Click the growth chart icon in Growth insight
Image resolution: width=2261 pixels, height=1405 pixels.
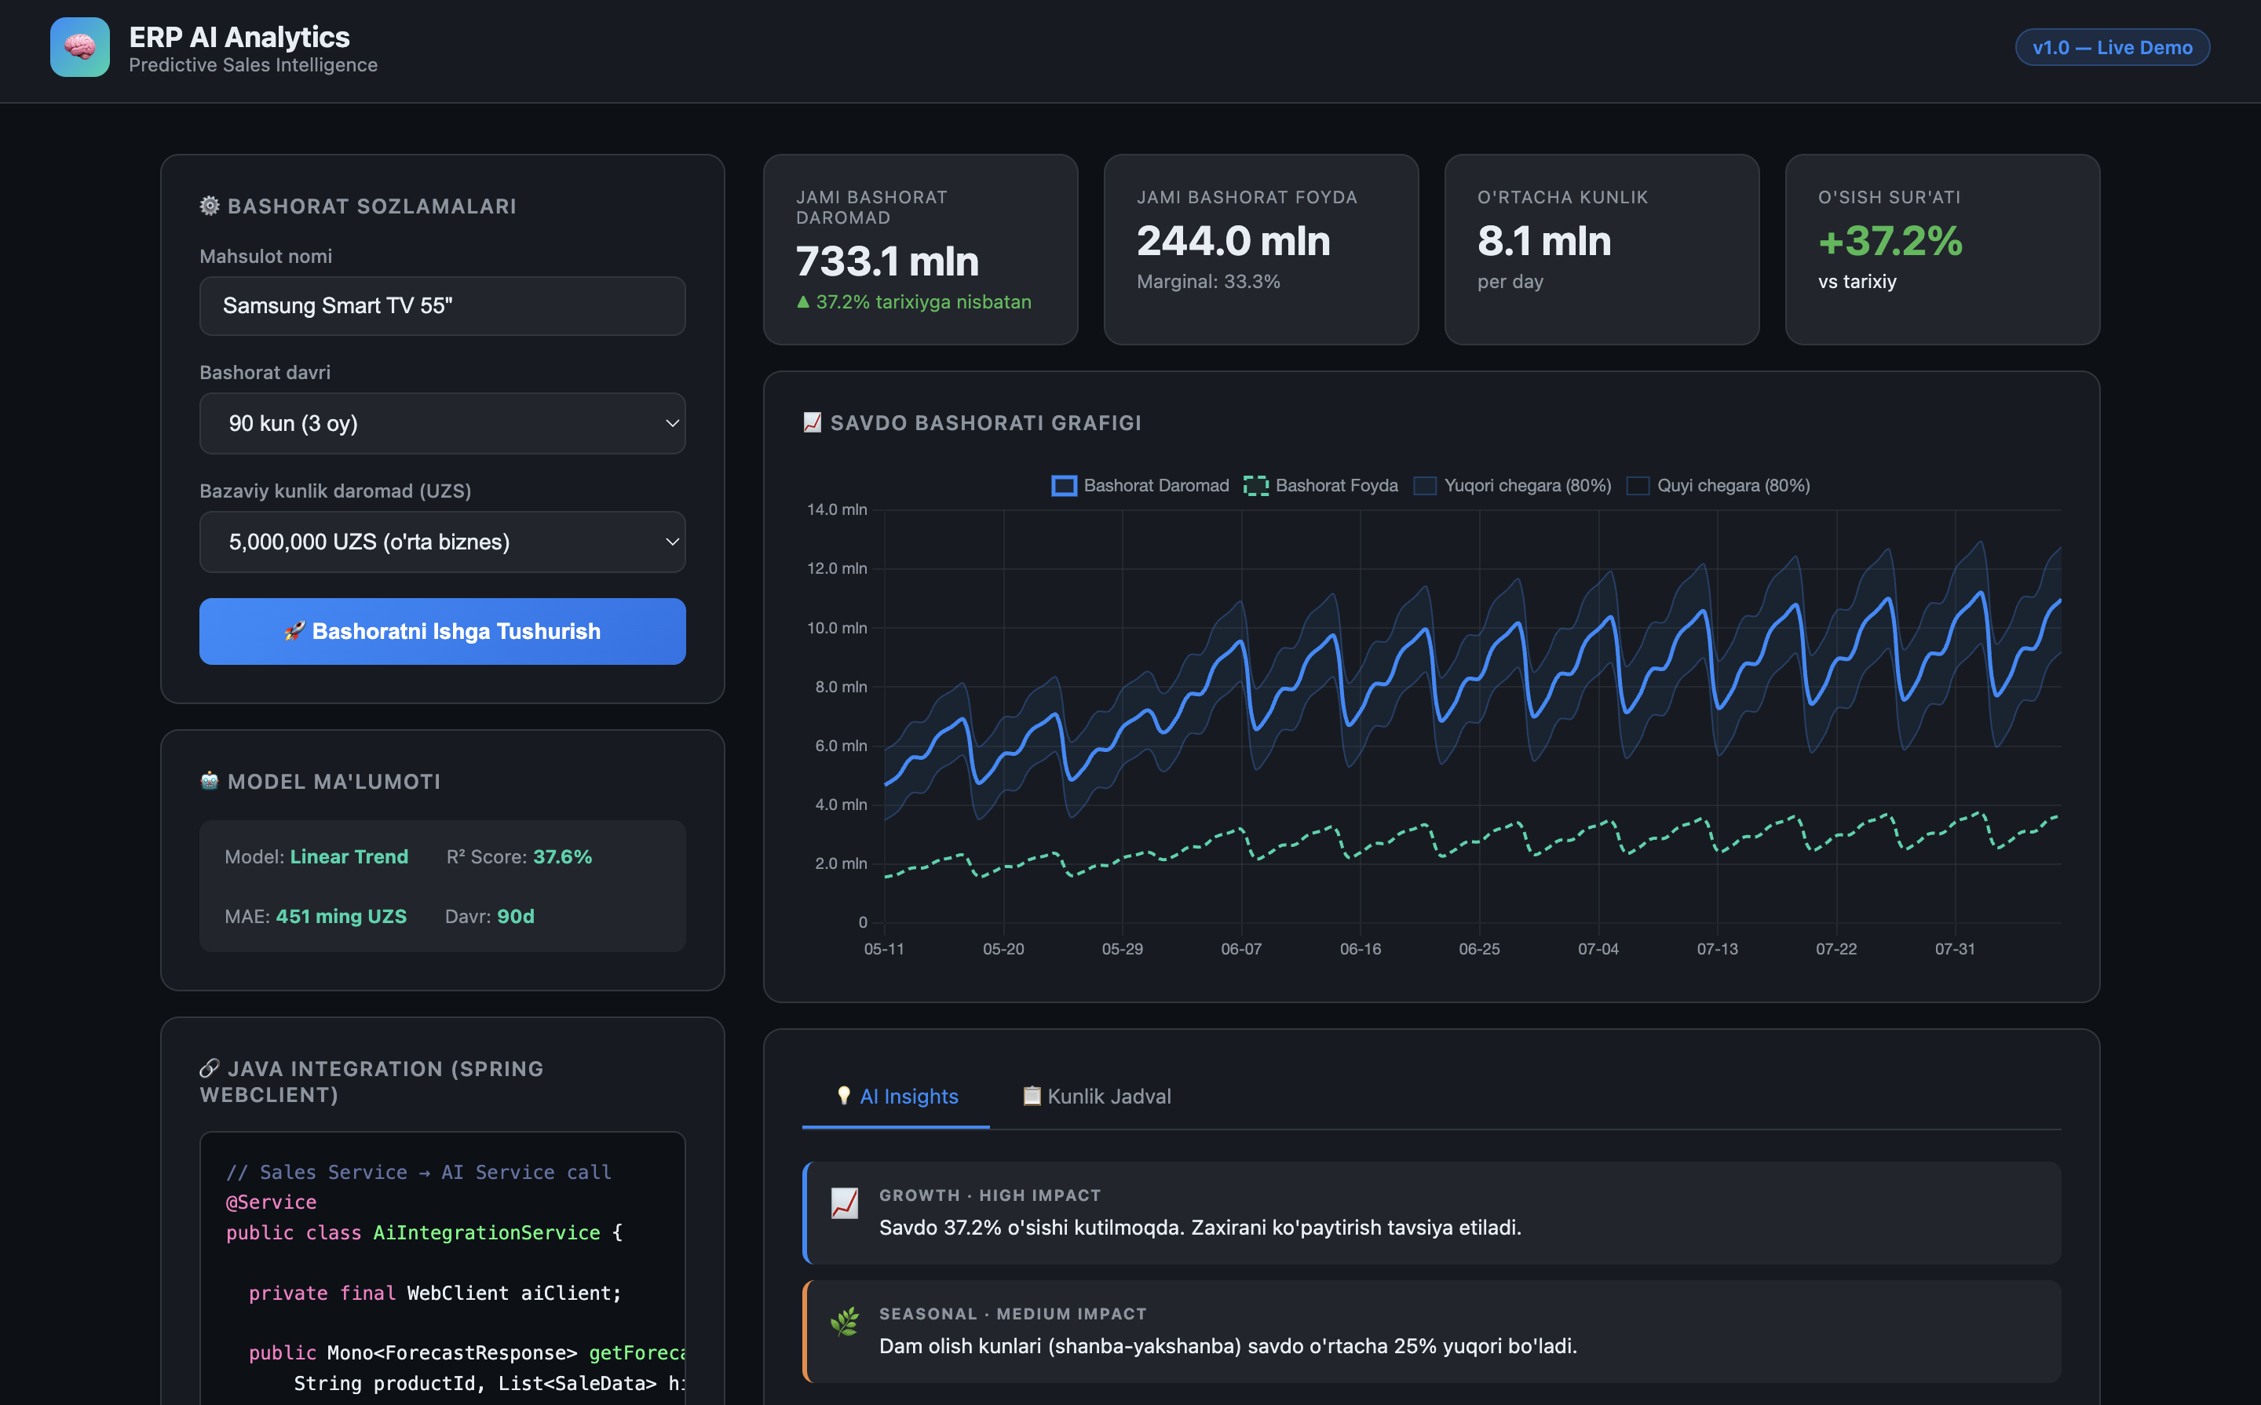point(845,1202)
